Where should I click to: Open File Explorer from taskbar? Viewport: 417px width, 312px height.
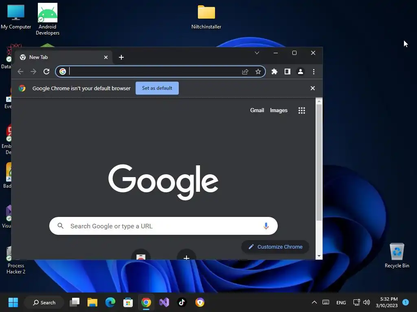(x=92, y=302)
